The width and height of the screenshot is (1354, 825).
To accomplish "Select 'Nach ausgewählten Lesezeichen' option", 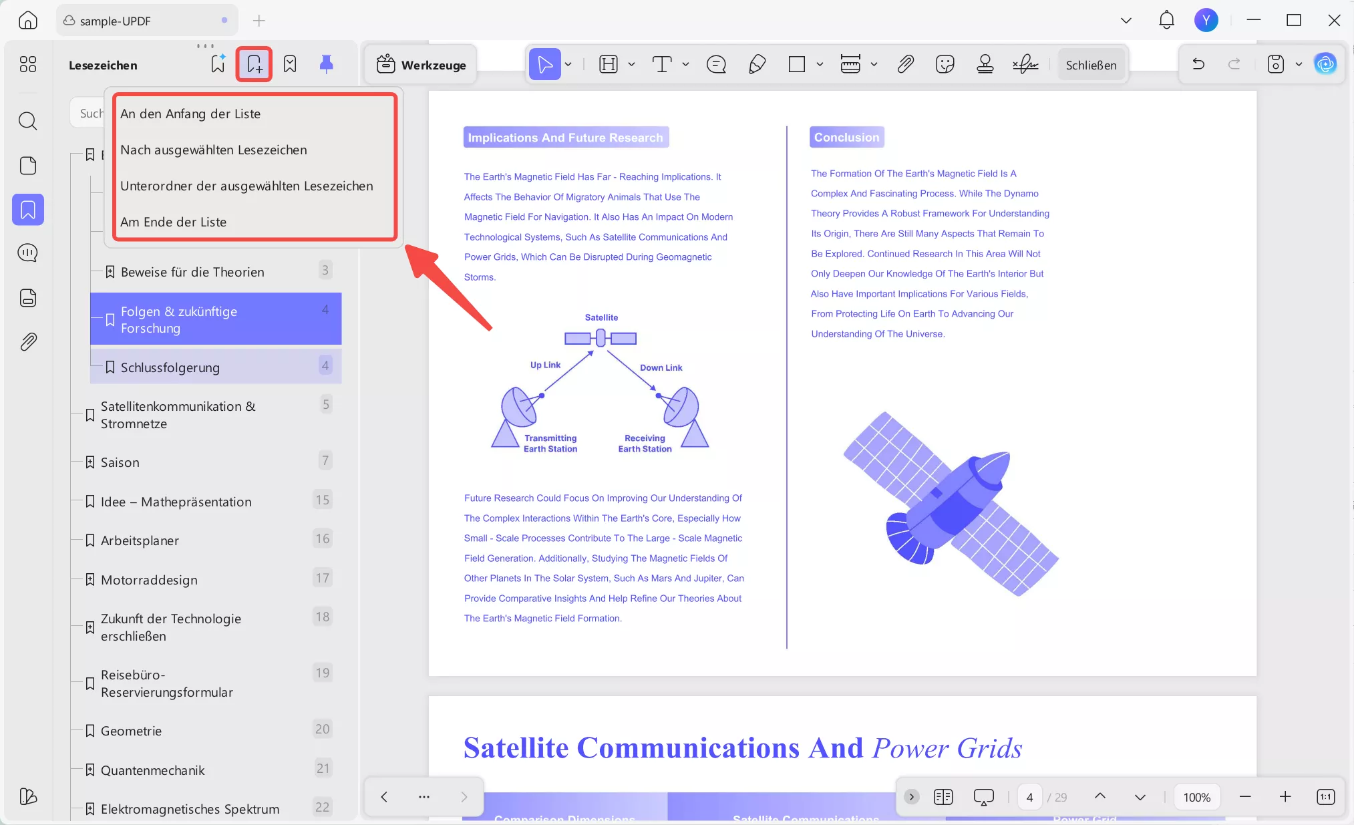I will point(214,150).
